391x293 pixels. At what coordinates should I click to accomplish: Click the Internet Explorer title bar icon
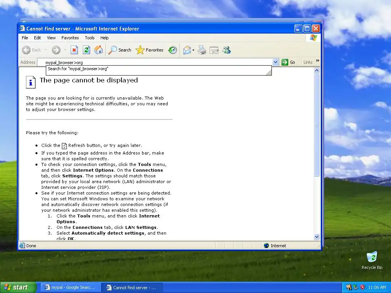pyautogui.click(x=22, y=28)
